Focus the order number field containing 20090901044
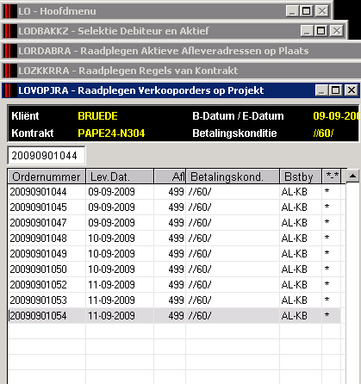The image size is (361, 384). (47, 156)
